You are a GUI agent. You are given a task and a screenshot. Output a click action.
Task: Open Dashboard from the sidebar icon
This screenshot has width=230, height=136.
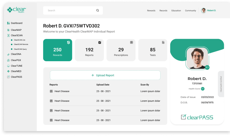pos(8,23)
